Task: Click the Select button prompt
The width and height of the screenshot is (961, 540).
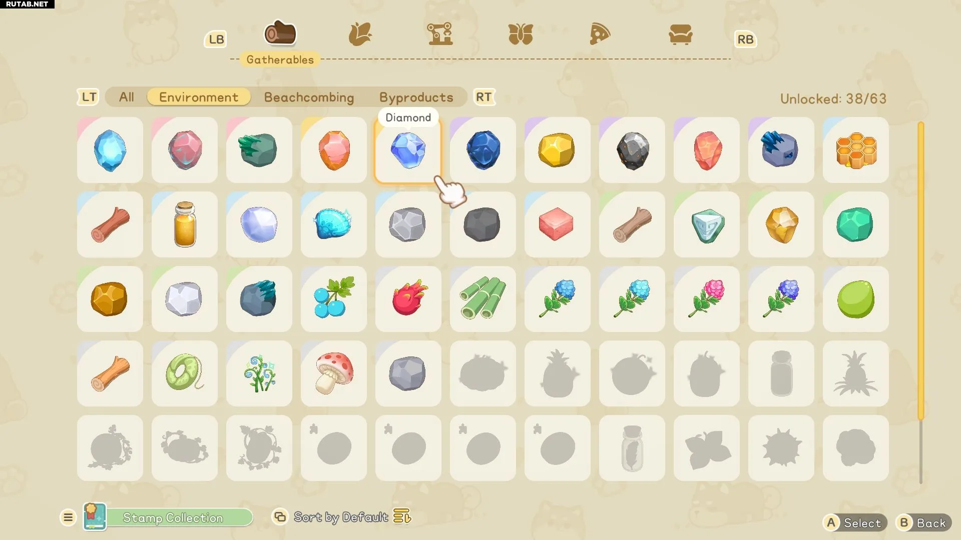Action: [854, 523]
